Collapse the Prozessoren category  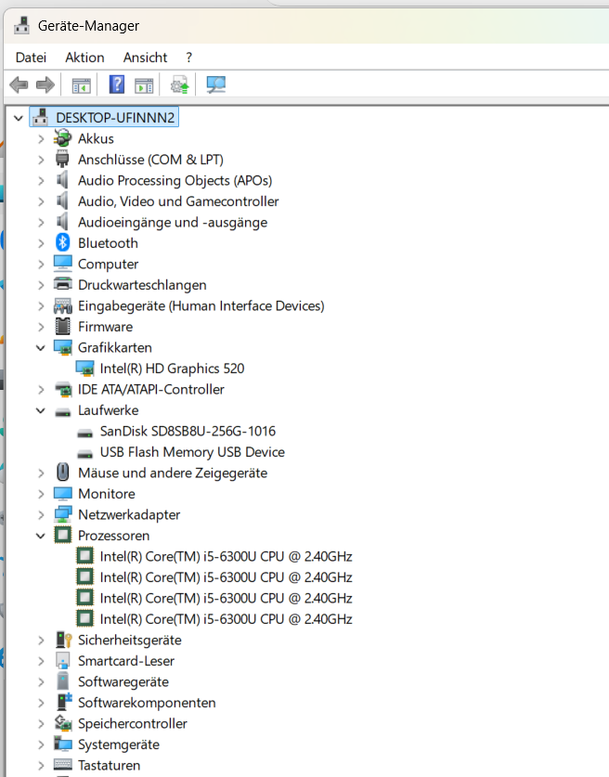point(41,536)
